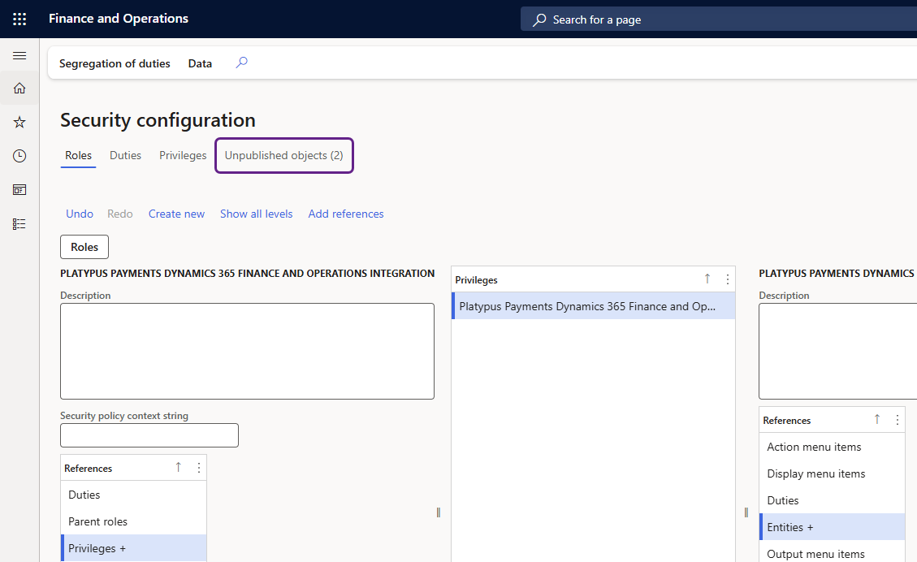Open Unpublished objects (2) tab
The height and width of the screenshot is (562, 917).
[x=283, y=155]
